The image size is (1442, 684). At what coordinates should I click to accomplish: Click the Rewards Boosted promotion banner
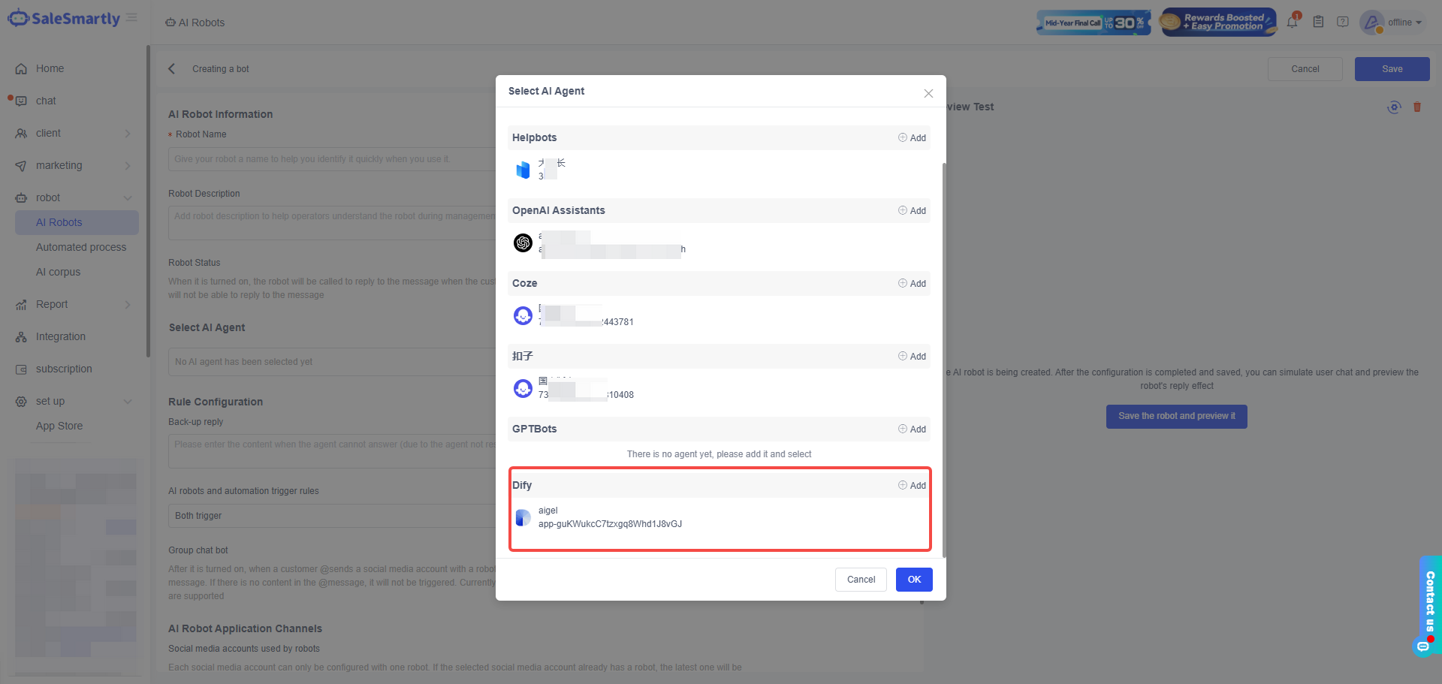coord(1217,23)
